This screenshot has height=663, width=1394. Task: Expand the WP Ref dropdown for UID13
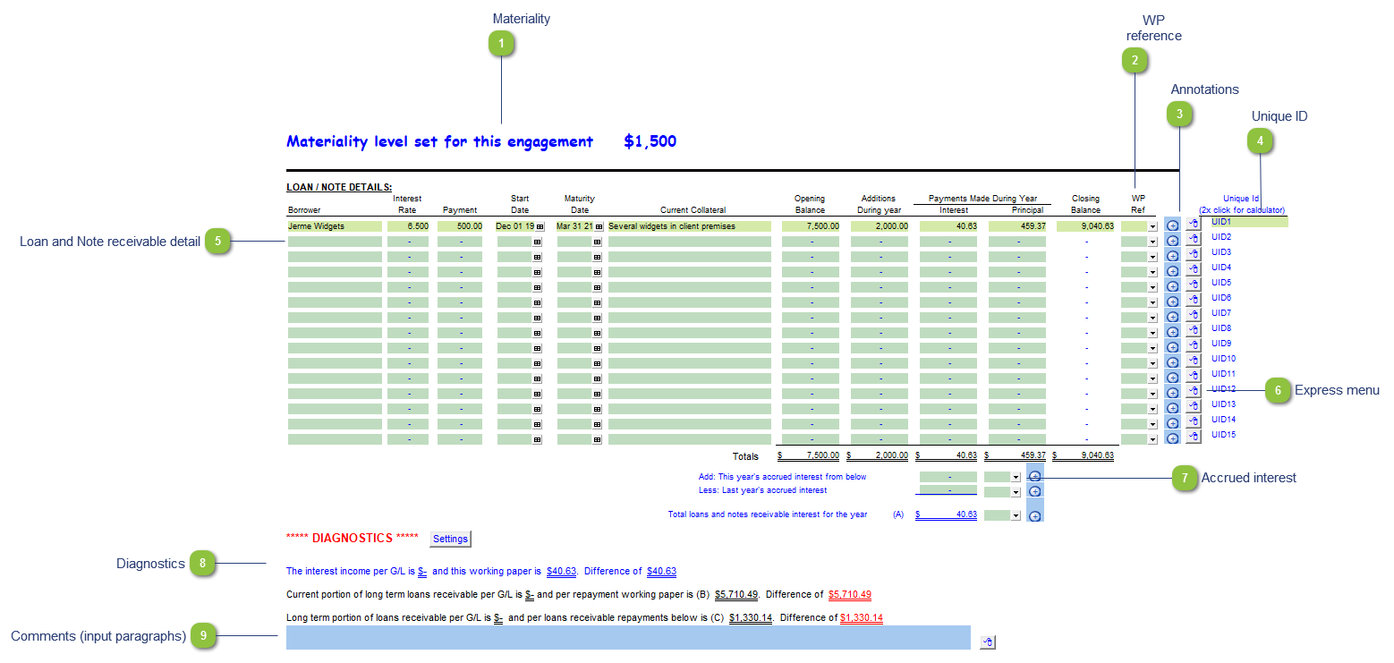point(1152,409)
